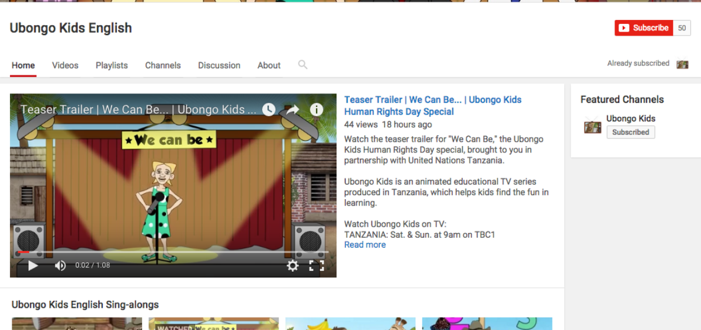Click the Share arrow icon on video

coord(293,109)
